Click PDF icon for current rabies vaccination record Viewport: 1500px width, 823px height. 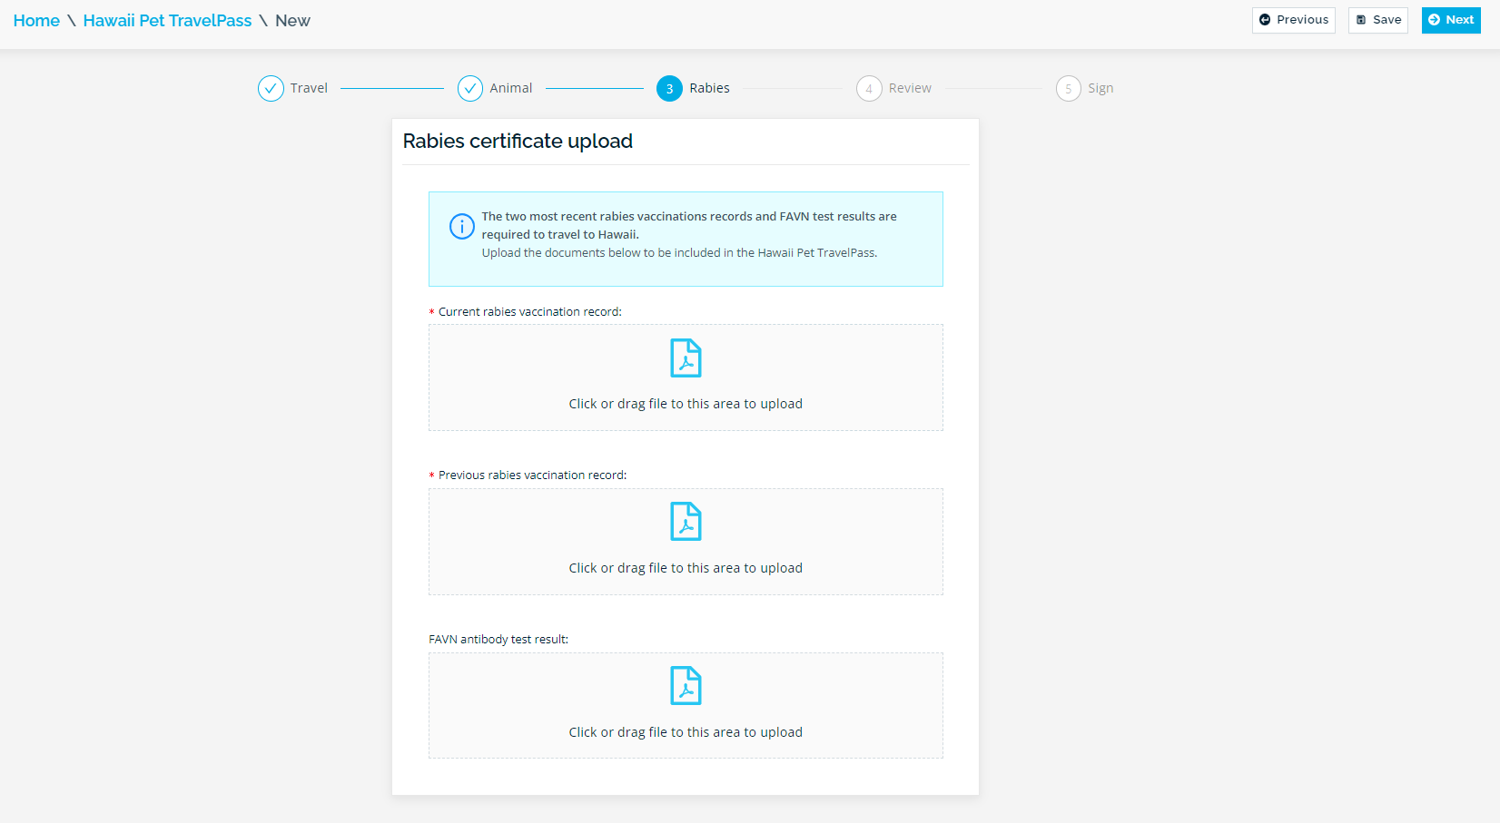click(x=686, y=358)
